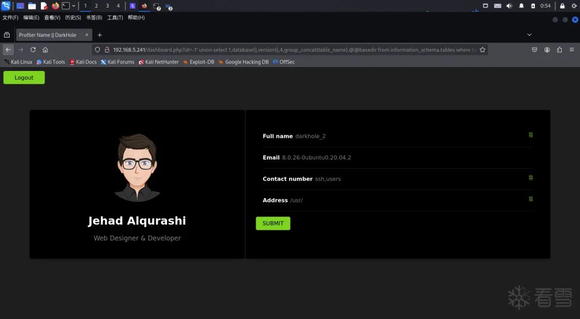
Task: Open the OffSec bookmark
Action: pyautogui.click(x=284, y=62)
